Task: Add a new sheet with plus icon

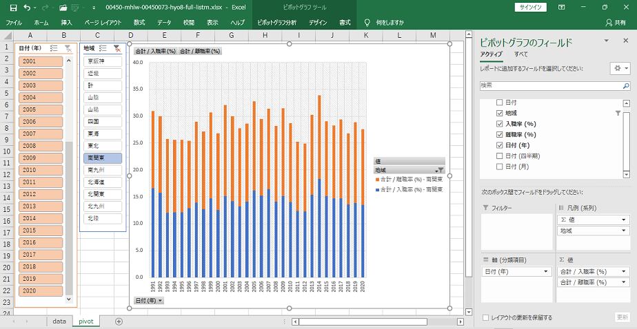Action: [x=119, y=321]
